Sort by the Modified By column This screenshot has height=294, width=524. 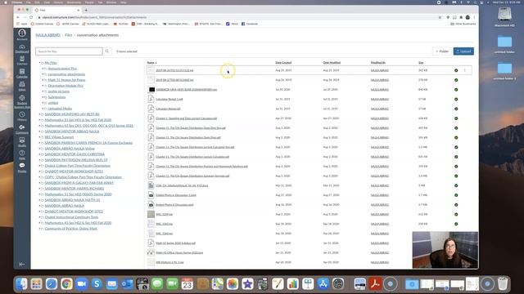[x=378, y=63]
